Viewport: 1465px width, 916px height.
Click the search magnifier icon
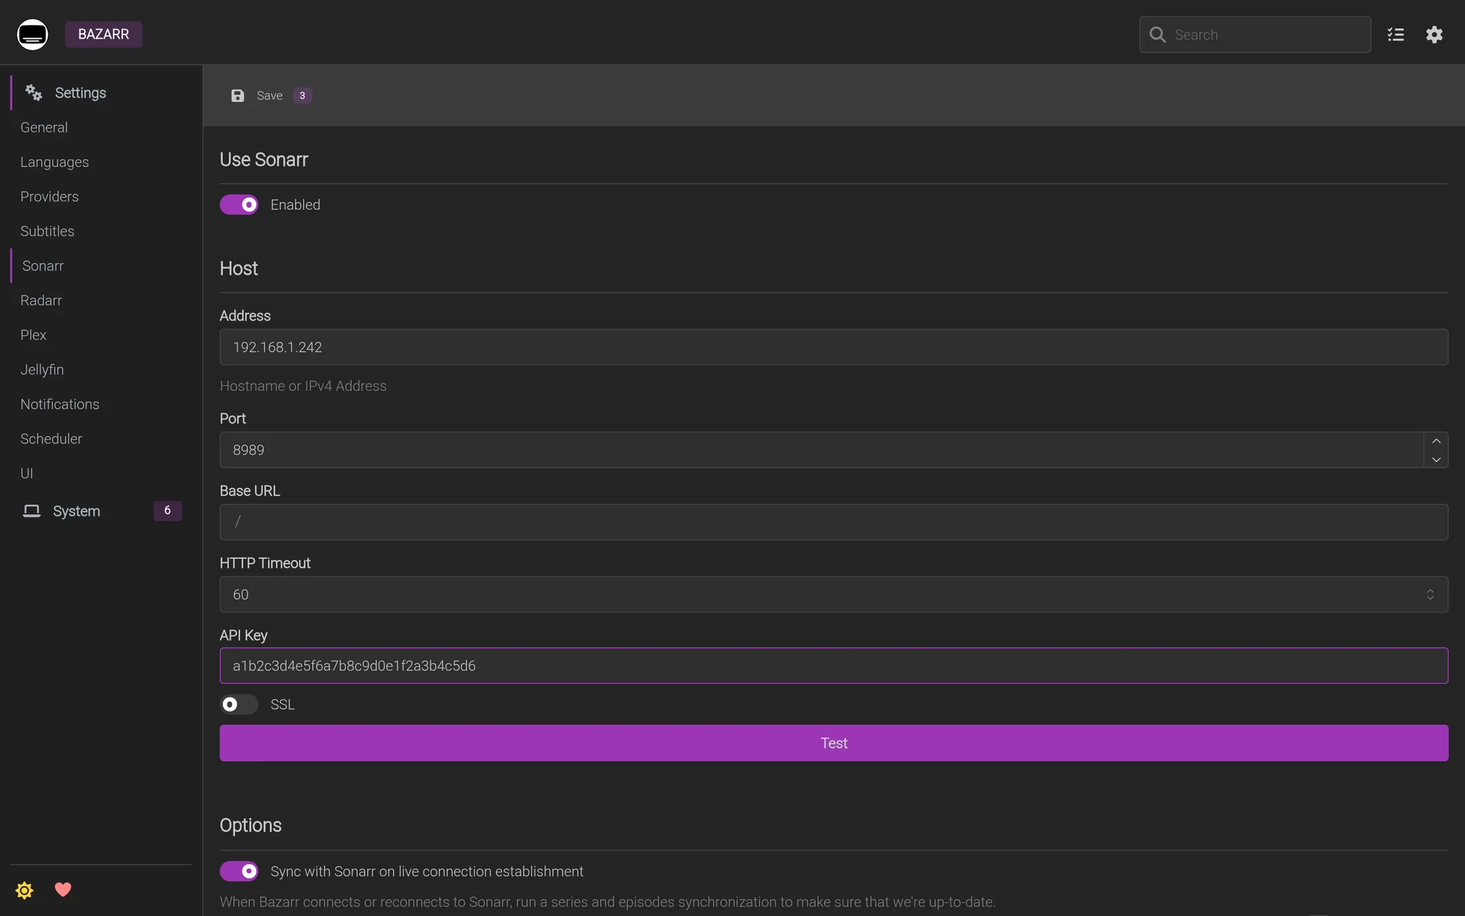click(x=1158, y=35)
